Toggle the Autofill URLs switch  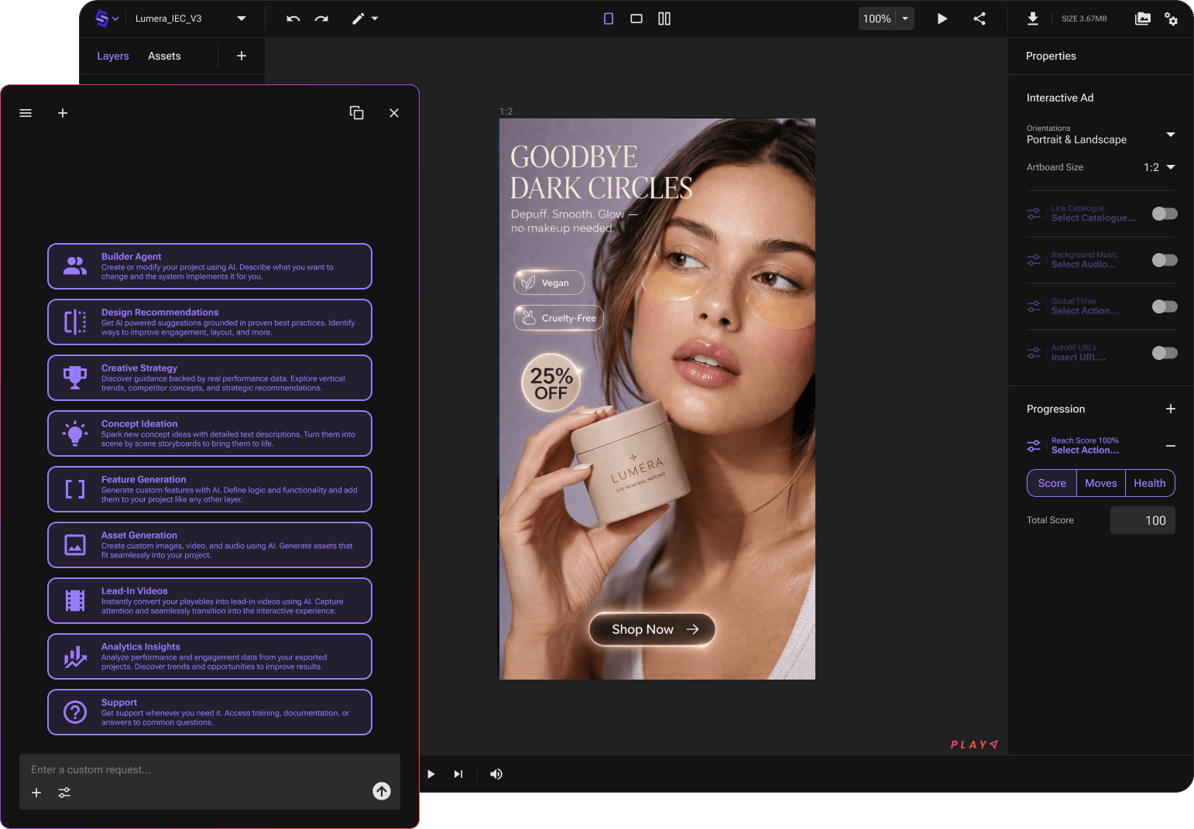tap(1165, 353)
